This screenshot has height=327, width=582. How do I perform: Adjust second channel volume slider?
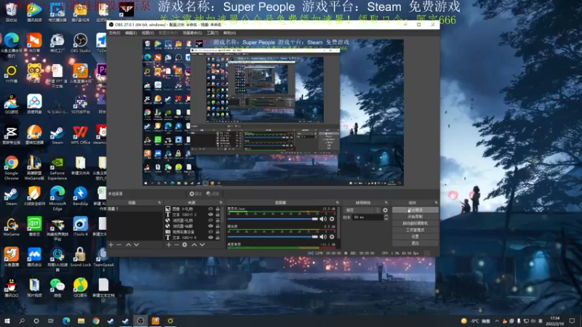tap(273, 237)
